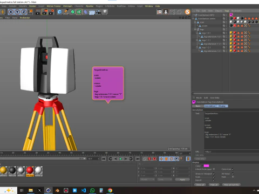Collapse the scan object hierarchy
The height and width of the screenshot is (194, 259).
pyautogui.click(x=195, y=22)
